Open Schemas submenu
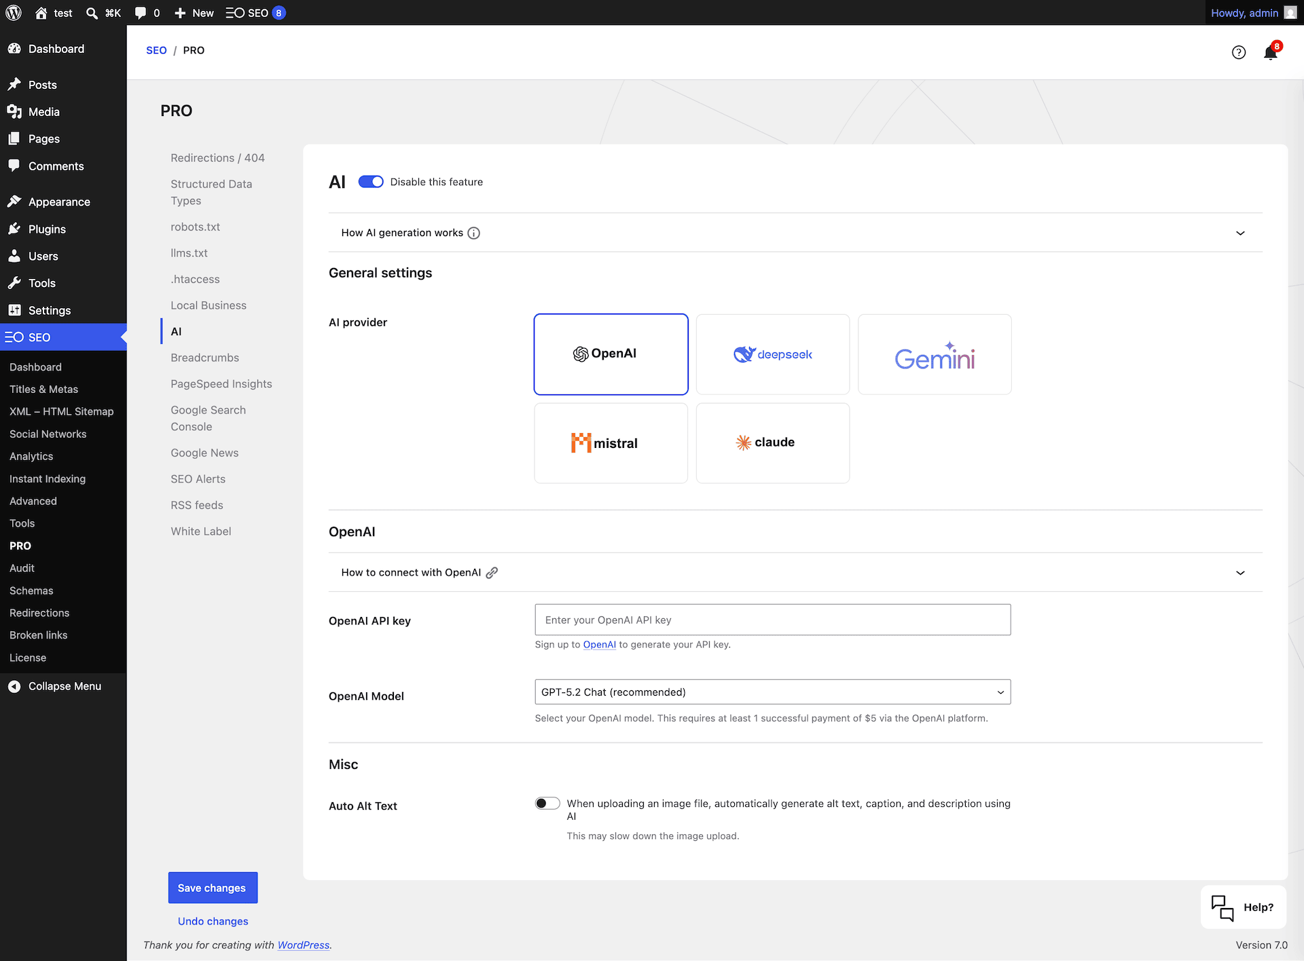1304x961 pixels. point(31,591)
